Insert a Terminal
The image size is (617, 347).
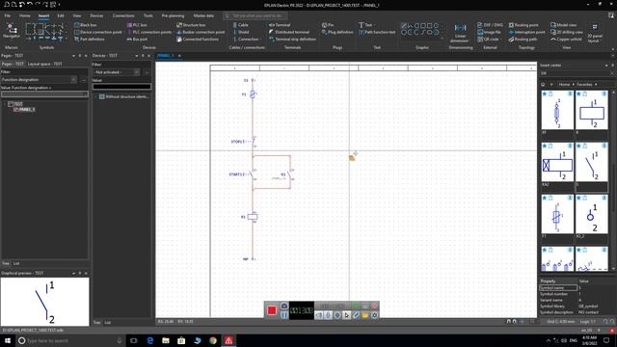[x=280, y=25]
